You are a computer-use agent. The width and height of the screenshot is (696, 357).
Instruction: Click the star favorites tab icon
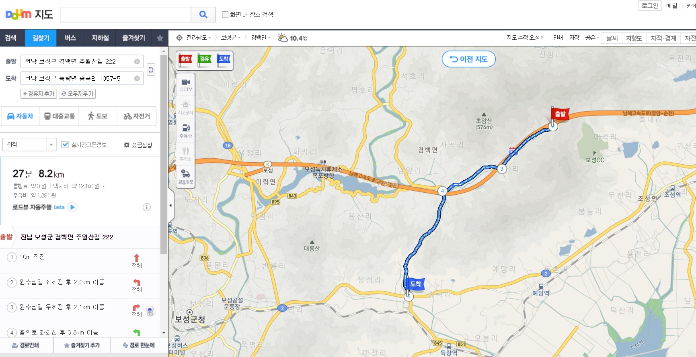click(160, 38)
